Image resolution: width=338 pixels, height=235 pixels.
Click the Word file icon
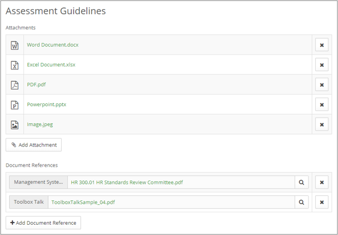15,45
